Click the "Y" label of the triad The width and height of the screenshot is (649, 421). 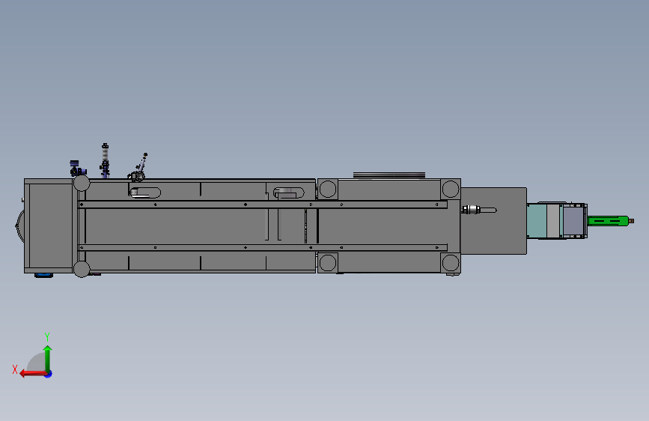click(x=47, y=336)
